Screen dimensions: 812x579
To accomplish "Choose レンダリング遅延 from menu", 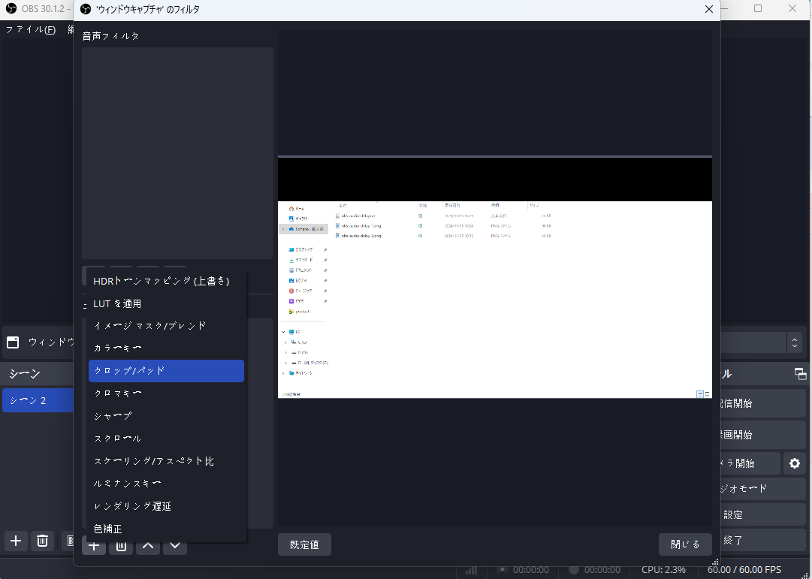I will click(x=166, y=506).
